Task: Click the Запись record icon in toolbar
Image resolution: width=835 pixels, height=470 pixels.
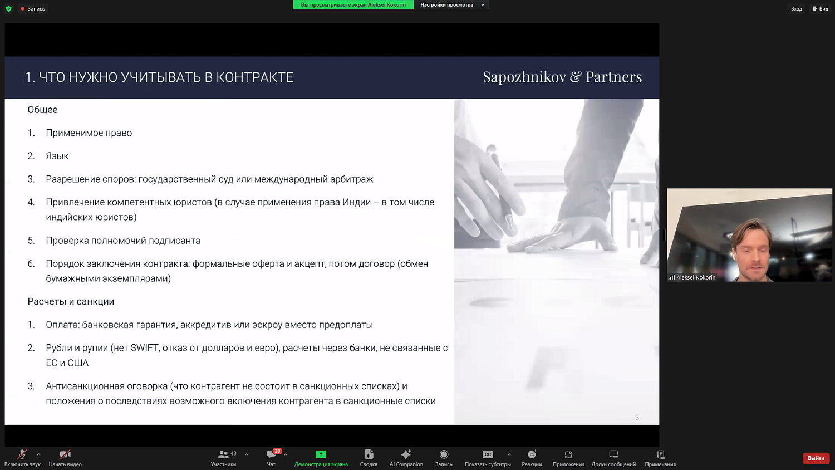Action: pyautogui.click(x=444, y=457)
